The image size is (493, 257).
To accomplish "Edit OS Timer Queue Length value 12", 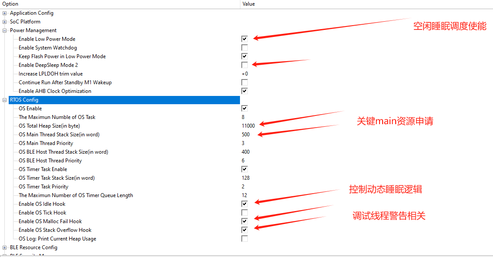I will point(244,195).
